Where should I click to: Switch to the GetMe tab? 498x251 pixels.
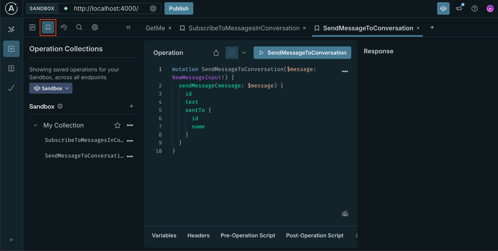click(x=155, y=28)
